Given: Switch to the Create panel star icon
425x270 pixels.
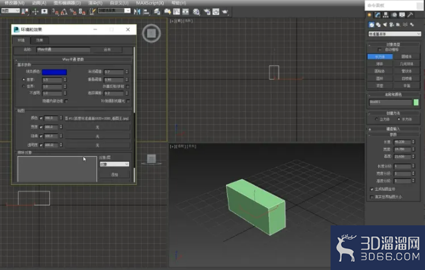Looking at the screenshot, I should [370, 15].
